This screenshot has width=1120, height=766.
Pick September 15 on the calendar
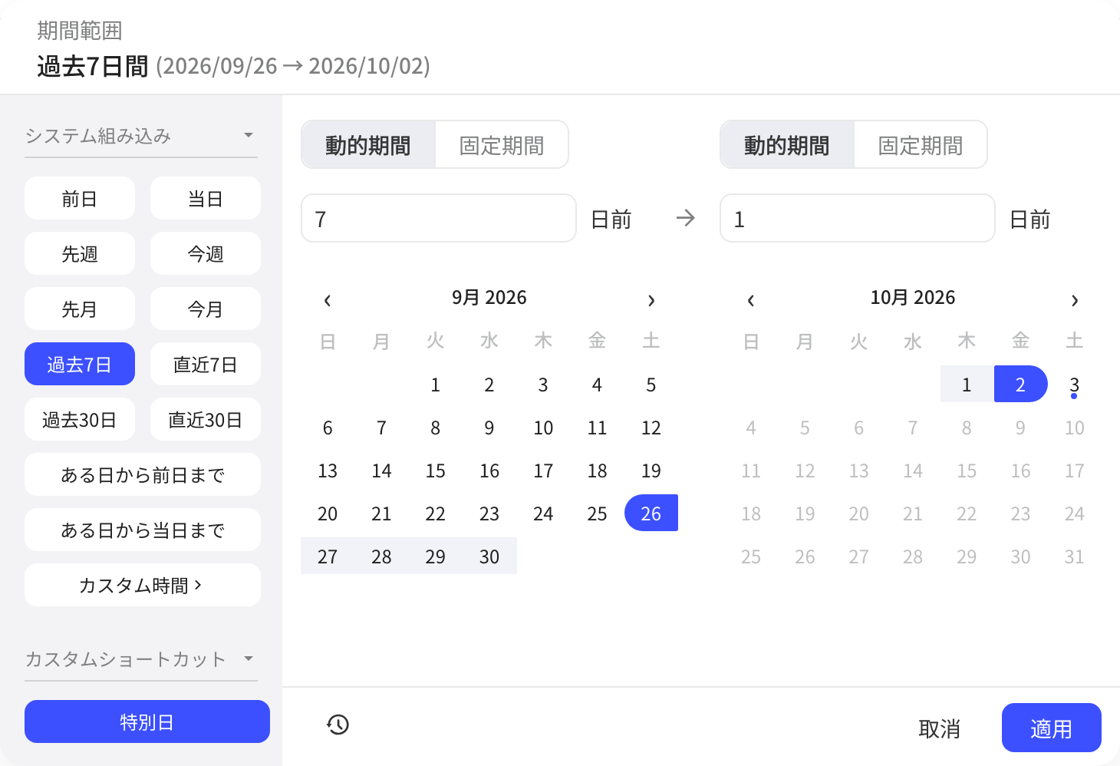[436, 470]
